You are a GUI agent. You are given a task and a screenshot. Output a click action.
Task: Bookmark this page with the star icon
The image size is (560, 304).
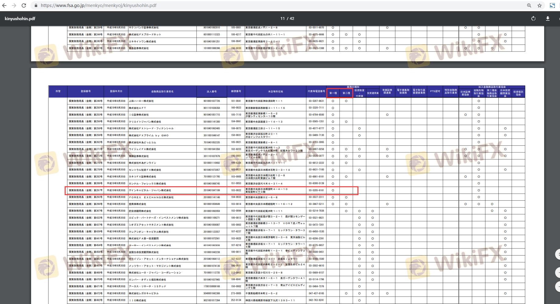point(540,5)
